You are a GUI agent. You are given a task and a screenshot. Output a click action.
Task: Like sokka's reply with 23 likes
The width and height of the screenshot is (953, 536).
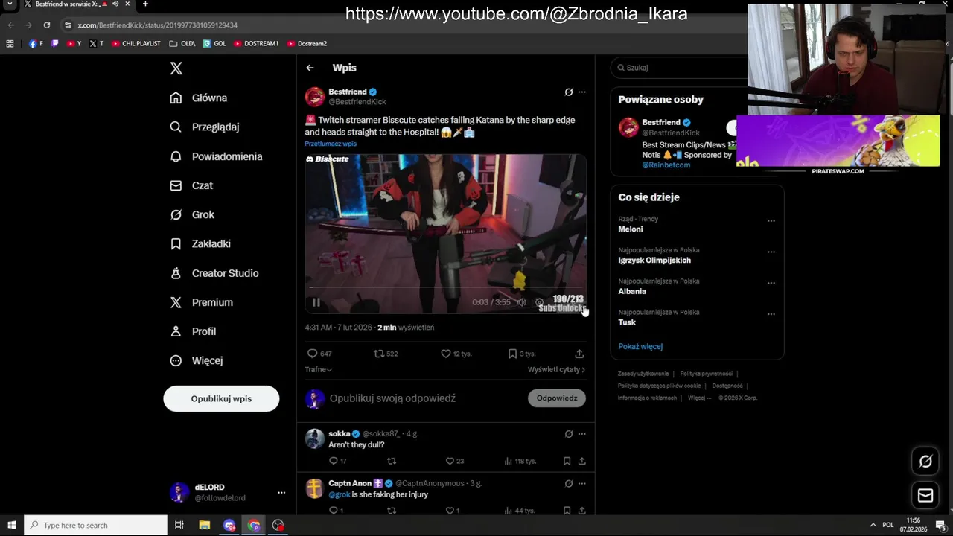click(x=450, y=461)
